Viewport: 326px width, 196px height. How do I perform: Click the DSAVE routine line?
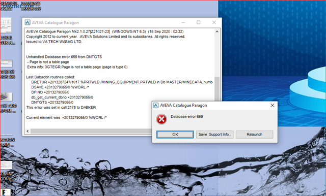pyautogui.click(x=60, y=87)
